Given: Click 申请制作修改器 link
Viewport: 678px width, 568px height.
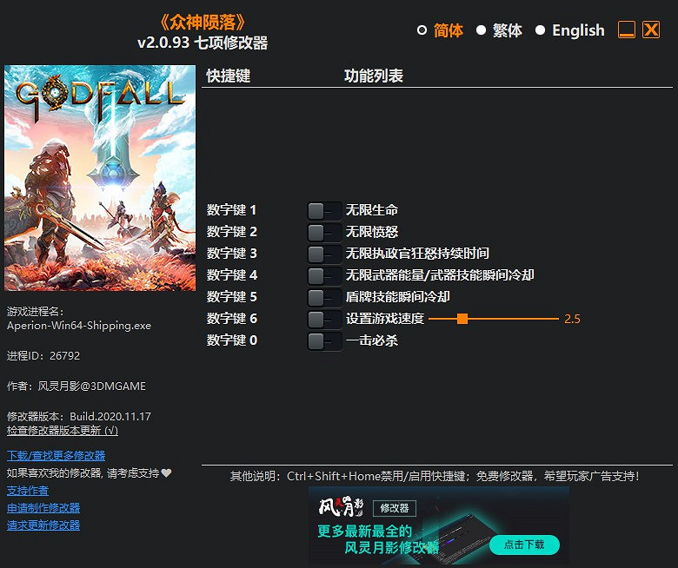Looking at the screenshot, I should tap(43, 508).
